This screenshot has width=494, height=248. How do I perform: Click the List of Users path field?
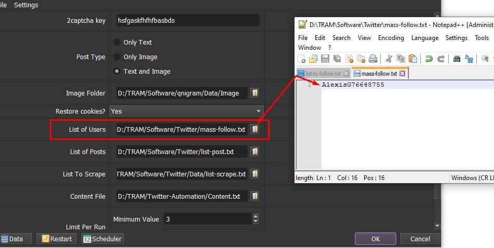(182, 129)
